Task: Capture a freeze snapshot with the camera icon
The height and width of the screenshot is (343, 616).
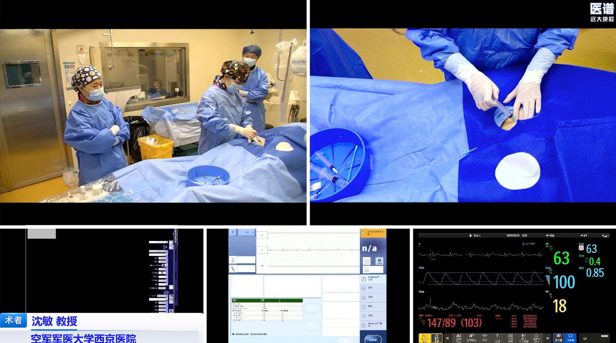Action: pos(379,261)
